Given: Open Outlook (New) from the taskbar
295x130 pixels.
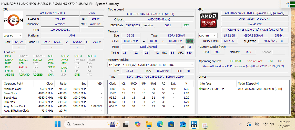Looking at the screenshot, I should (x=183, y=124).
